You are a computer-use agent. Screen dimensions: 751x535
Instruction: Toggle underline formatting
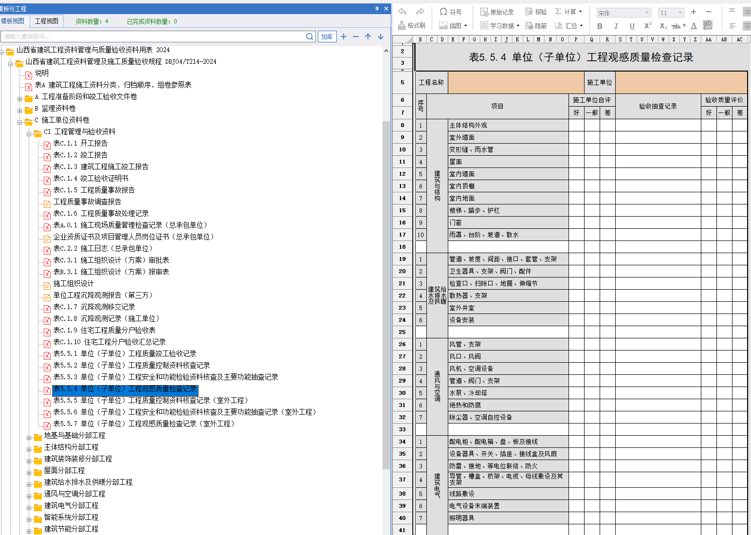click(632, 26)
